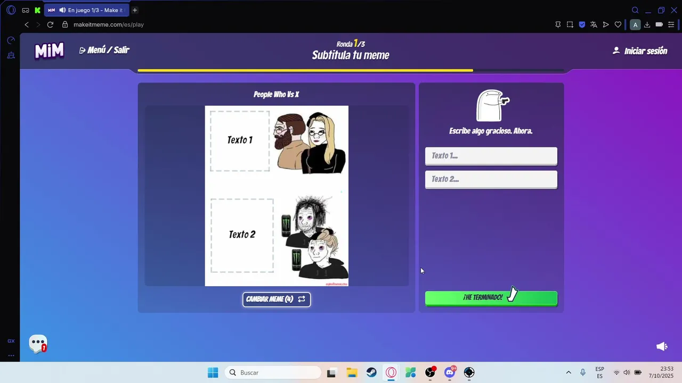The image size is (682, 383).
Task: Click the player play arrow icon
Action: 606,24
